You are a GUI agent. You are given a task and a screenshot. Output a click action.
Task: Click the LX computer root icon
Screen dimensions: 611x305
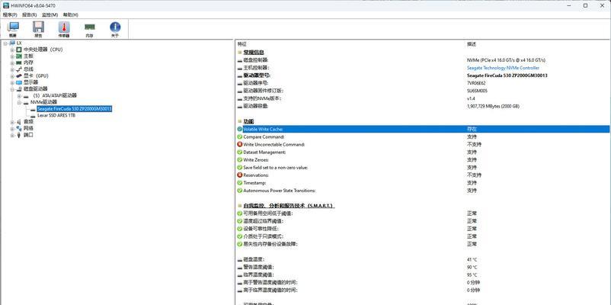click(12, 43)
